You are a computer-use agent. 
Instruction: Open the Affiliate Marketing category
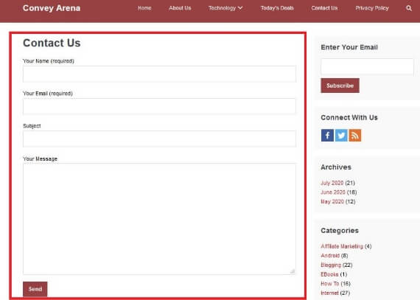pos(342,246)
